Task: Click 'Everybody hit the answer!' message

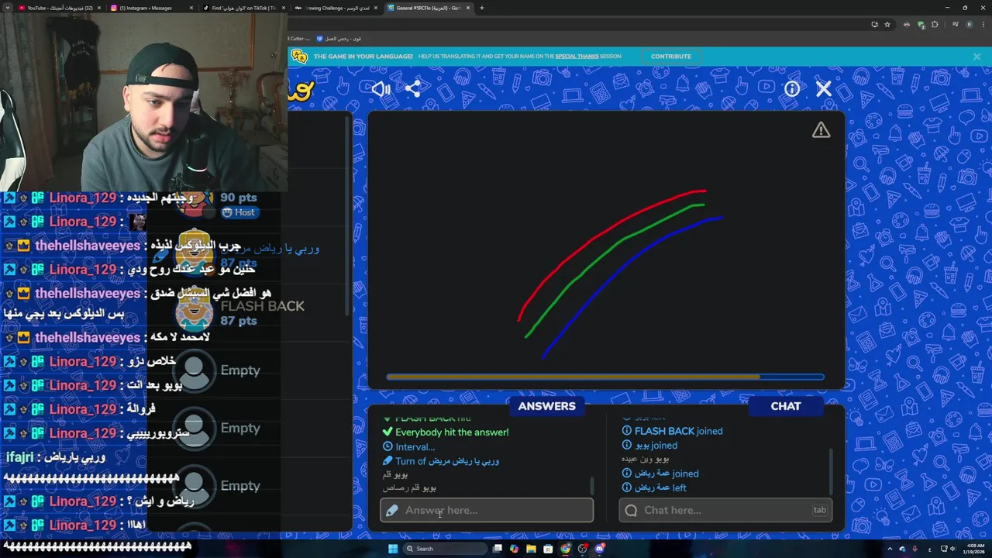Action: click(x=446, y=432)
